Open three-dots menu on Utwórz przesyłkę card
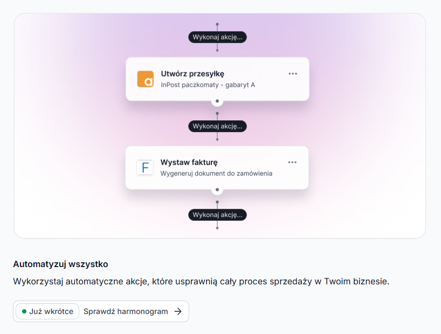Viewport: 441px width, 334px height. point(293,74)
